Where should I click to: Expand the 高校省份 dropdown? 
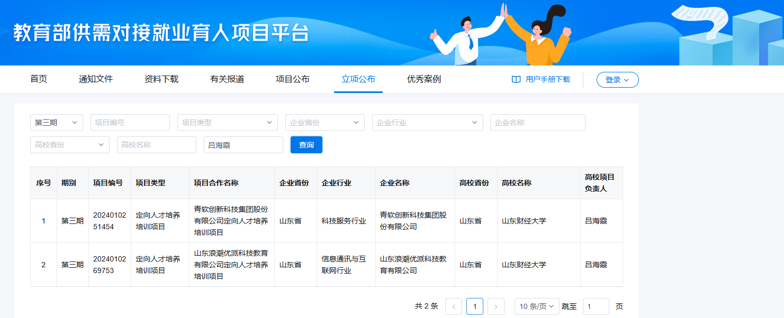point(69,145)
